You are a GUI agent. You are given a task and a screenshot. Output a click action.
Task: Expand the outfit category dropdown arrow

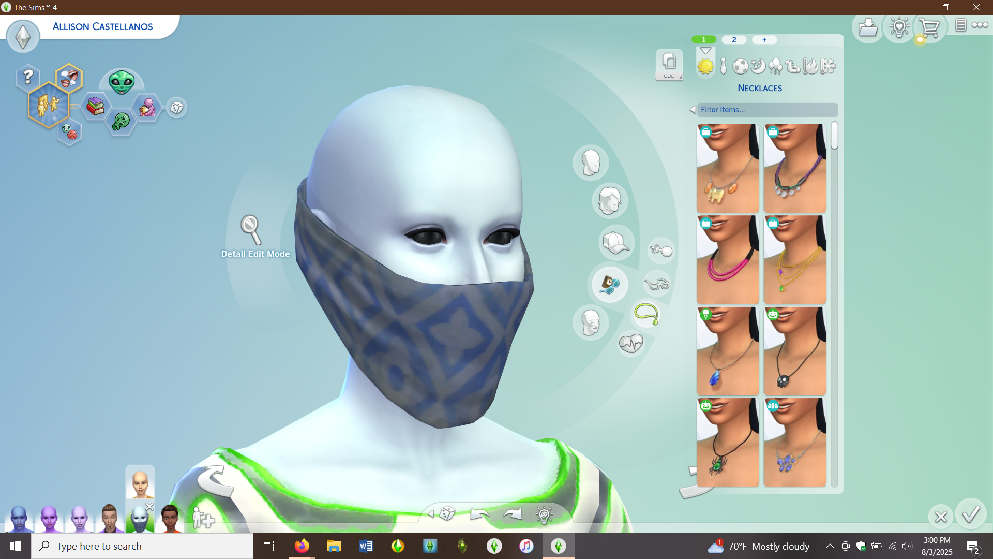(x=705, y=51)
